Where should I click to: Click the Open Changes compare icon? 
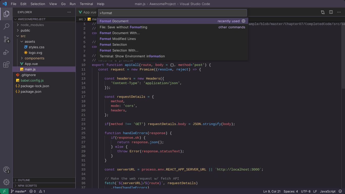coord(323,12)
